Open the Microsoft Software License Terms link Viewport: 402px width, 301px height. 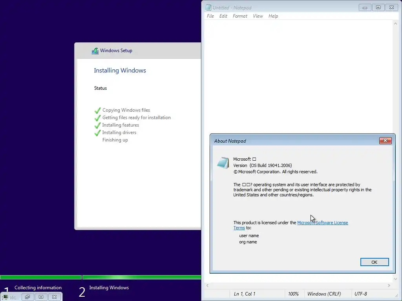coord(322,223)
